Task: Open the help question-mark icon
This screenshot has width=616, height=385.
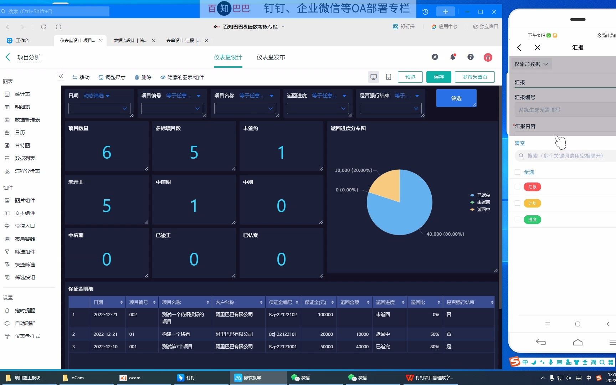Action: pyautogui.click(x=471, y=57)
